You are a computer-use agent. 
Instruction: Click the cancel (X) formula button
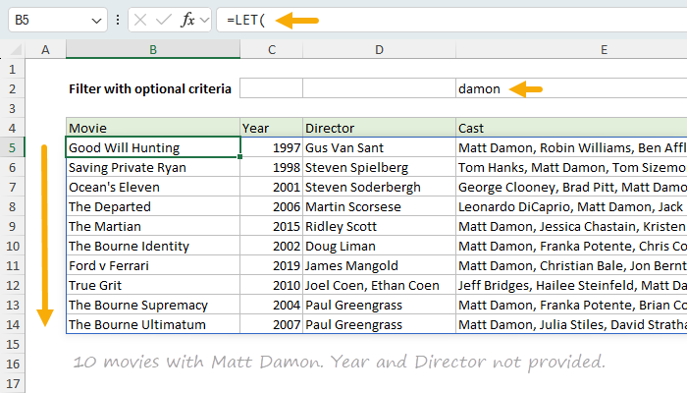tap(140, 20)
